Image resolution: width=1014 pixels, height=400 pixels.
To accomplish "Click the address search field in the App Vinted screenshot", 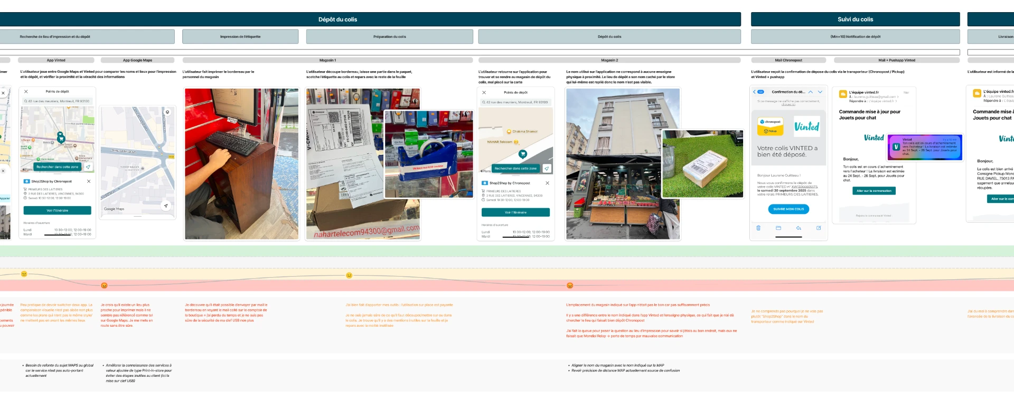I will 58,101.
